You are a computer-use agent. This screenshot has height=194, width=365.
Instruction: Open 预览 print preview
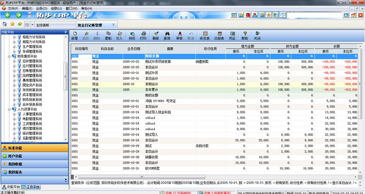point(132,35)
